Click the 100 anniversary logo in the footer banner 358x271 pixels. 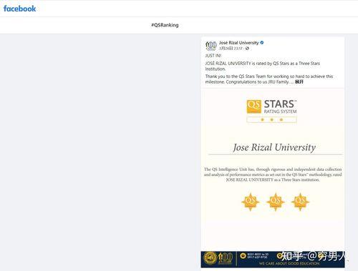click(x=225, y=258)
